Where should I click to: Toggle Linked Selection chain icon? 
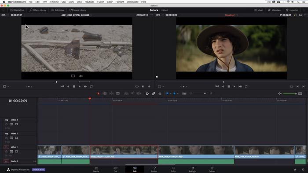coord(154,93)
